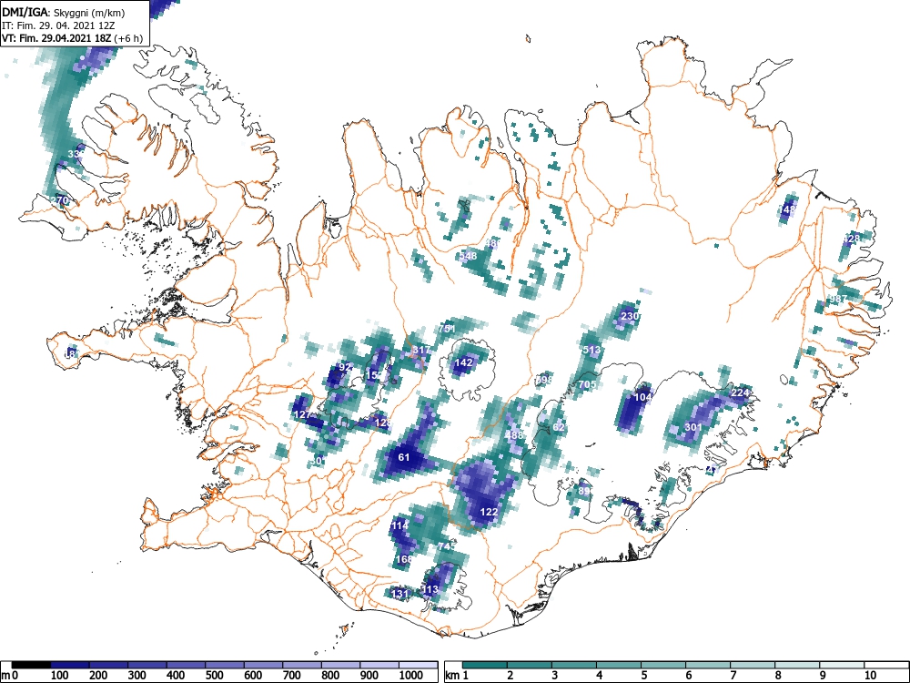Viewport: 910px width, 683px height.
Task: Click the visibility value '745' on the map
Action: (x=447, y=546)
